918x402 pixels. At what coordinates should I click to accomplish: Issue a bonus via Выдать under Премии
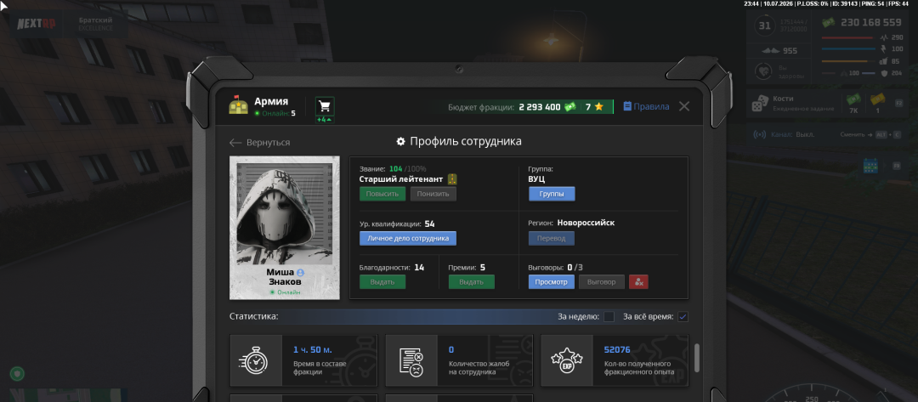tap(471, 282)
